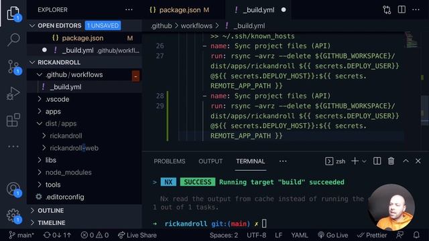Open the Accounts menu icon
429x241 pixels.
pos(13,189)
